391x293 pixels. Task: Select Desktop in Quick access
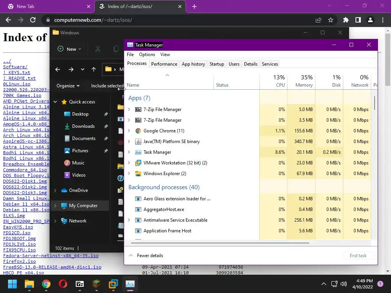[80, 114]
